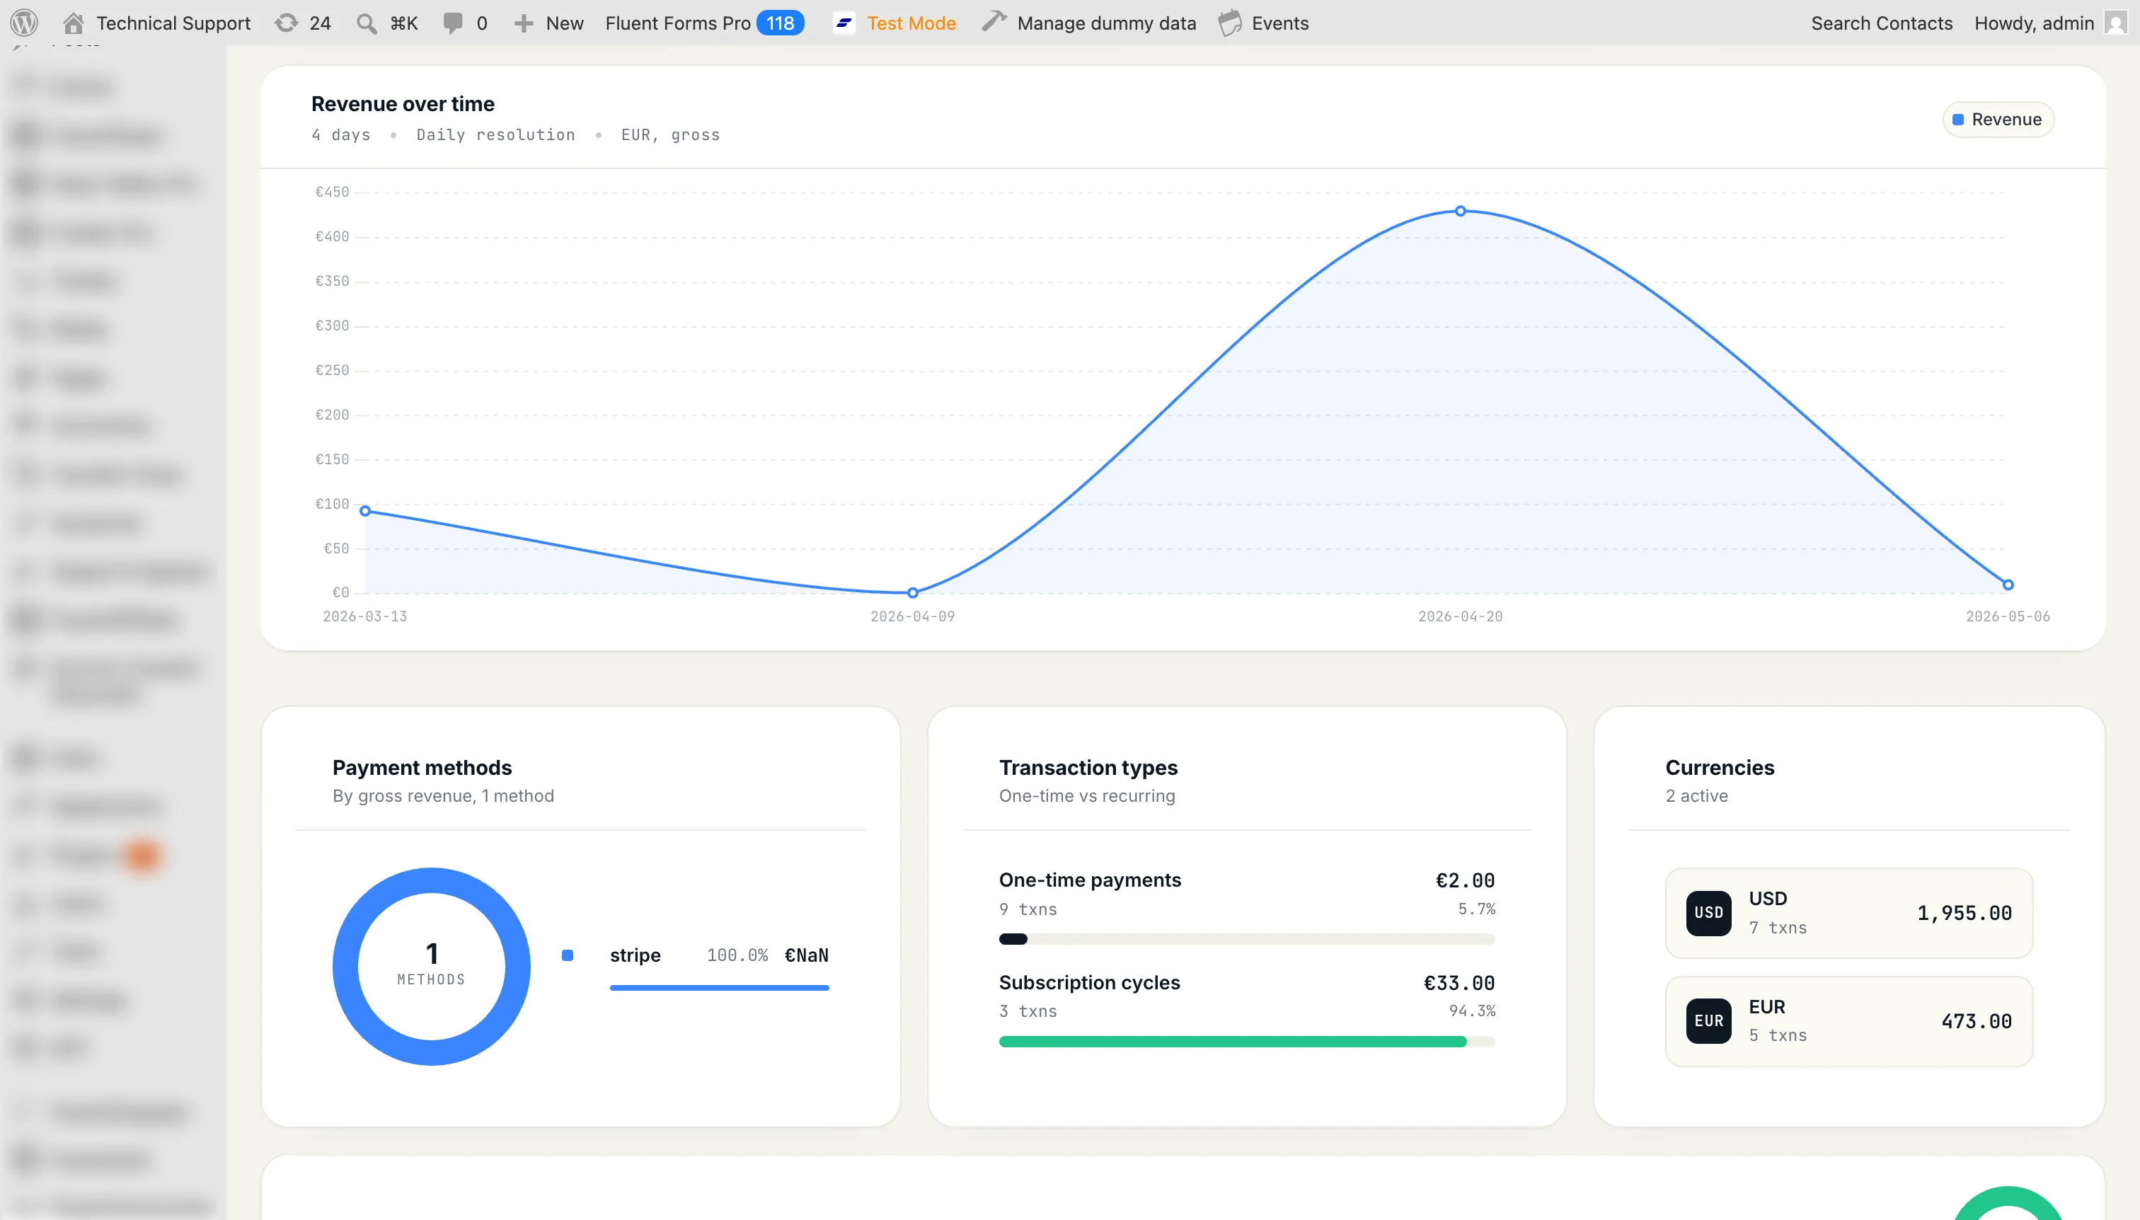Open the search magnifier icon
Viewport: 2140px width, 1220px height.
[x=366, y=23]
